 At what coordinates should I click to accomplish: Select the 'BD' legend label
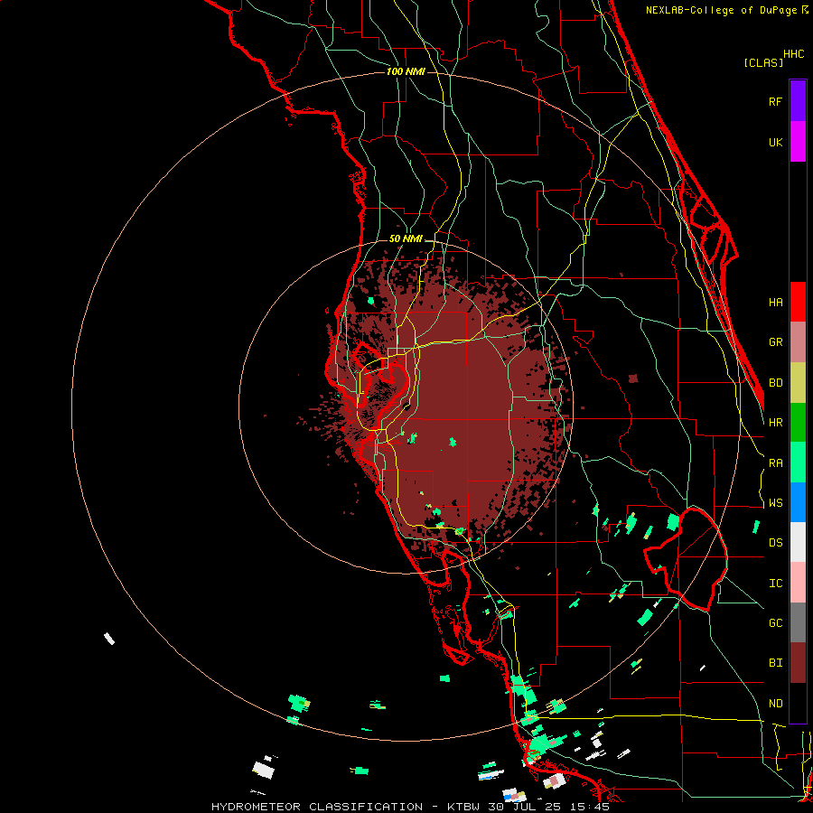(x=775, y=383)
